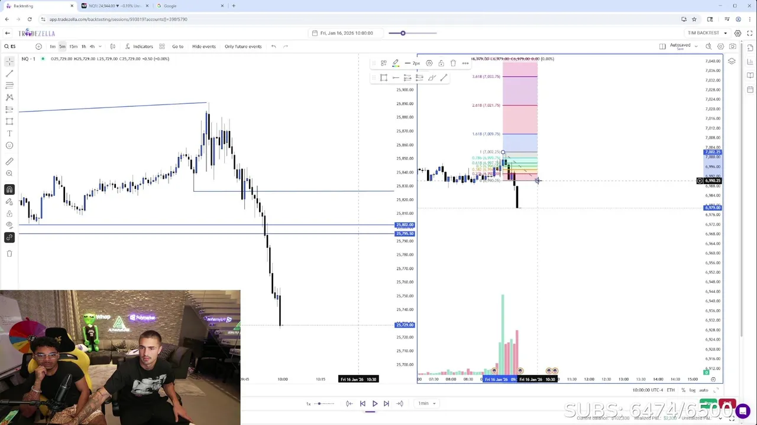Select the rectangle shape in favorites toolbar
This screenshot has height=425, width=757.
coord(383,78)
